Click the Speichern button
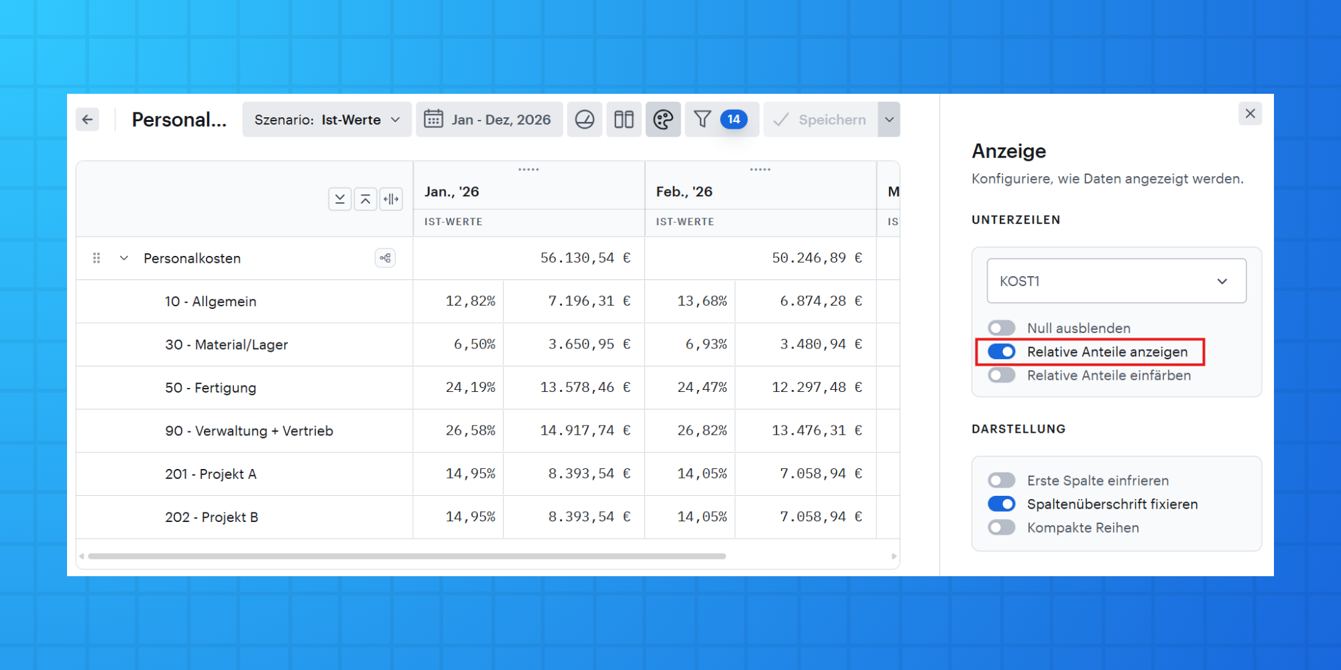 [820, 119]
